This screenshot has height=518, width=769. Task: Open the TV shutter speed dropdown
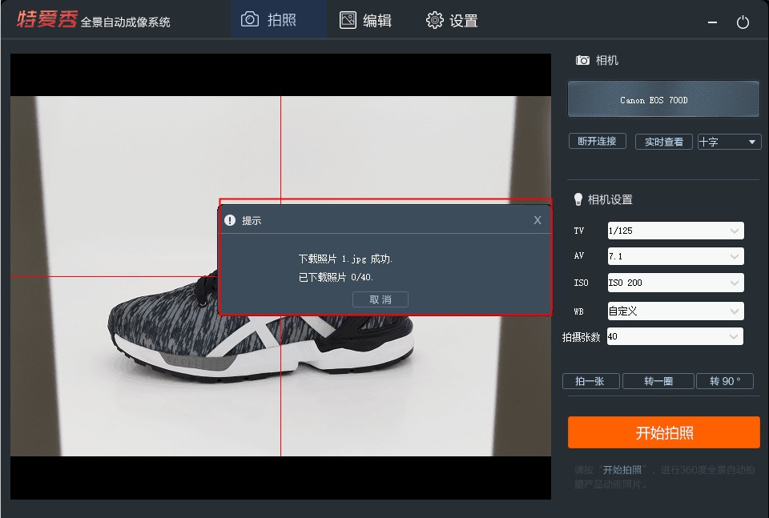click(x=675, y=231)
